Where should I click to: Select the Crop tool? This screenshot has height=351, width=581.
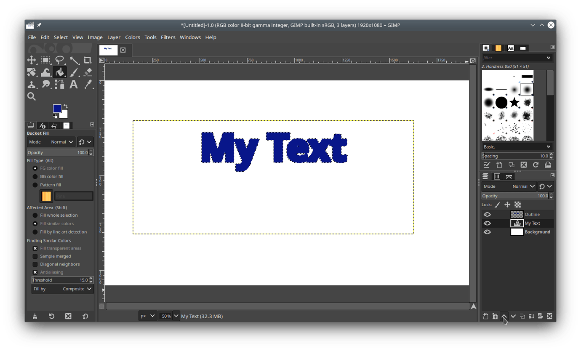[87, 60]
